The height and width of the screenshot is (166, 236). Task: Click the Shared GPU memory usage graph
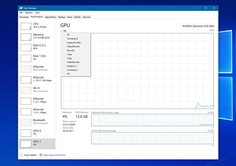152,138
